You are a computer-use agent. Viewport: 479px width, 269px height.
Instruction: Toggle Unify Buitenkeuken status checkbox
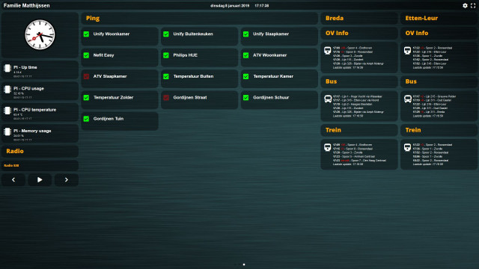coord(166,34)
